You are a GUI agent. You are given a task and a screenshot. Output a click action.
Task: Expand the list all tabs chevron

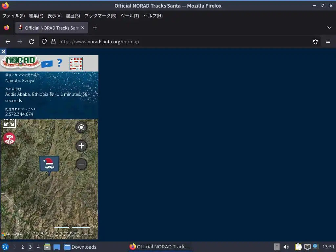click(x=329, y=28)
